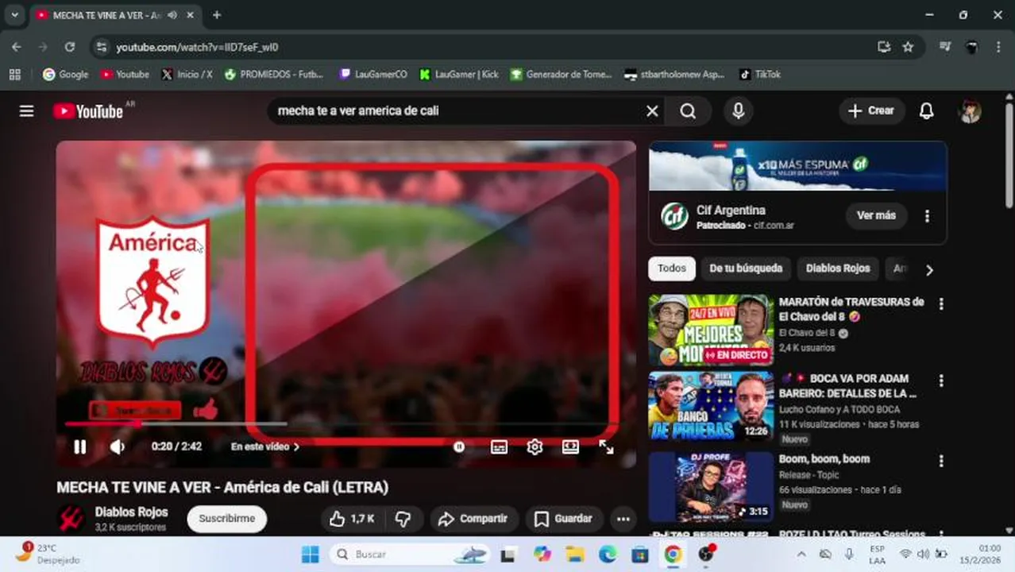Viewport: 1015px width, 572px height.
Task: Click Ver más on Cif ad
Action: (876, 215)
